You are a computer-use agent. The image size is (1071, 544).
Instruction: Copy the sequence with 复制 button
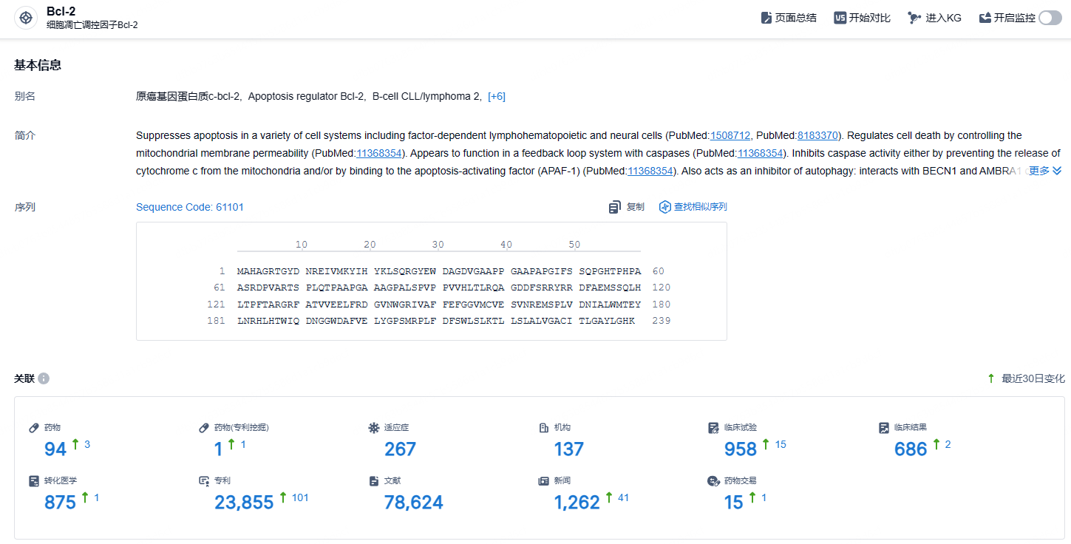click(627, 207)
